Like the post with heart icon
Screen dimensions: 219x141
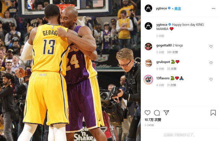pyautogui.click(x=147, y=113)
